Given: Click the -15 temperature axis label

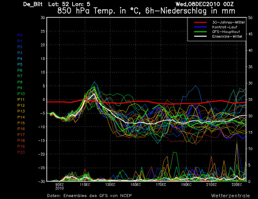Looking at the screenshot, I should pos(42,141).
